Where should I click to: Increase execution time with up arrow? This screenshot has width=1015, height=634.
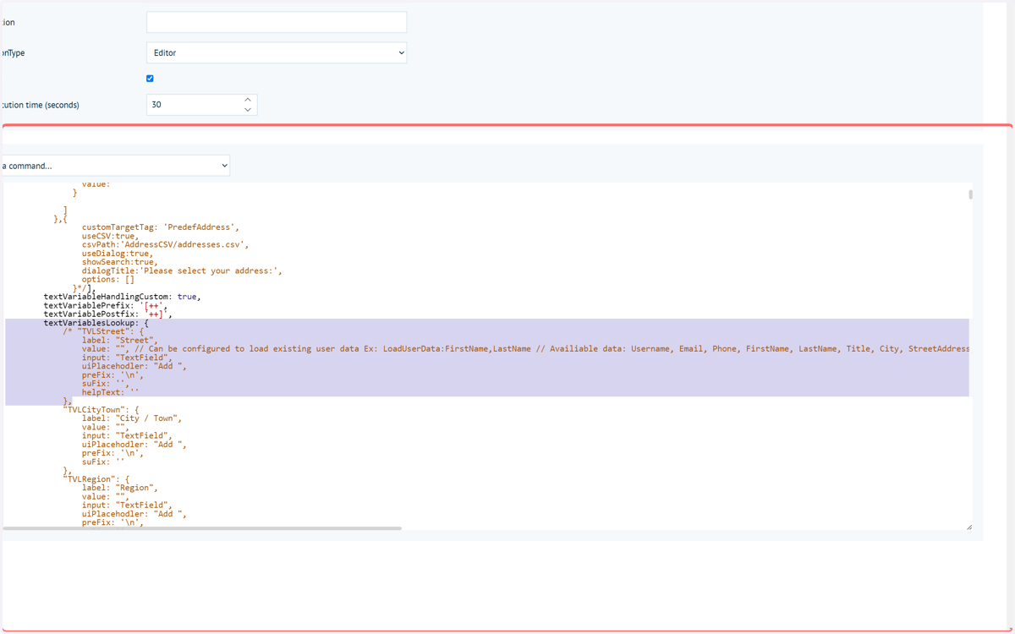coord(248,100)
